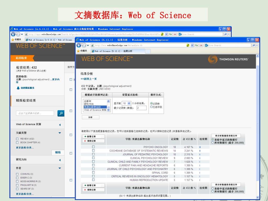This screenshot has width=268, height=201.
Task: Click the 在如下结果集内检索 search field
Action: (x=35, y=113)
